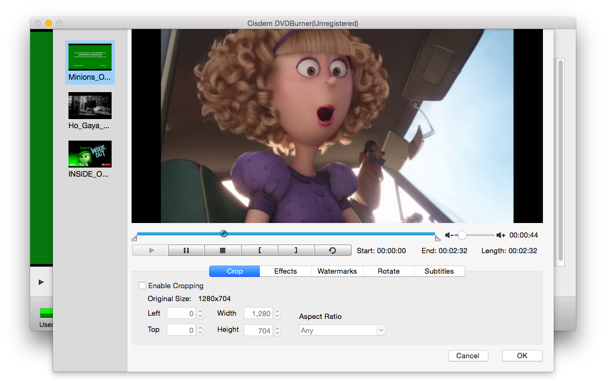
Task: Click the Width field stepper arrows
Action: click(x=277, y=314)
